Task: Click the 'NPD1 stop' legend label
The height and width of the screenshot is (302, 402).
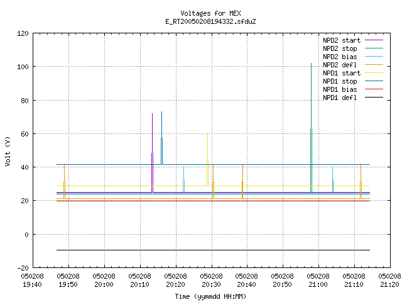Action: pyautogui.click(x=340, y=81)
